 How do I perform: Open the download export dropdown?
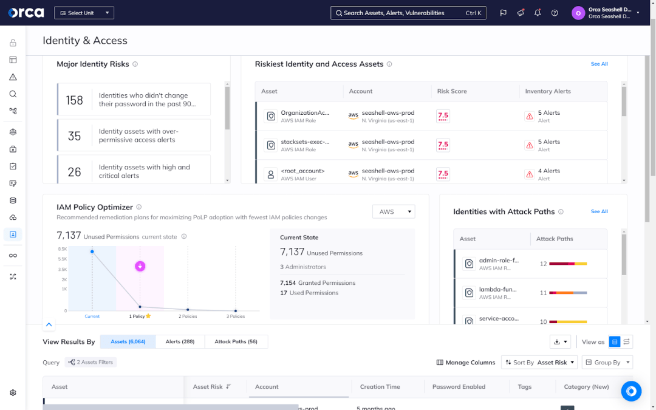tap(560, 342)
